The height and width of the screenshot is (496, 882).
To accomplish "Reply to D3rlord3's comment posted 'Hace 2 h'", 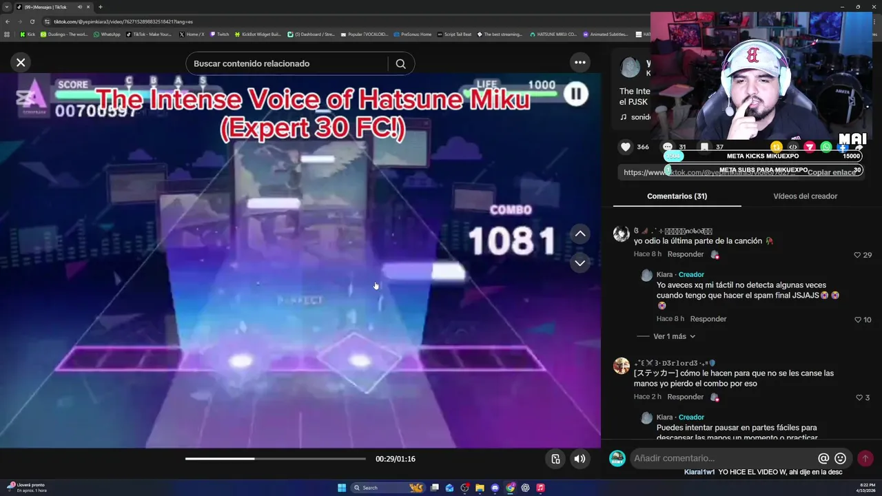I will pyautogui.click(x=685, y=397).
